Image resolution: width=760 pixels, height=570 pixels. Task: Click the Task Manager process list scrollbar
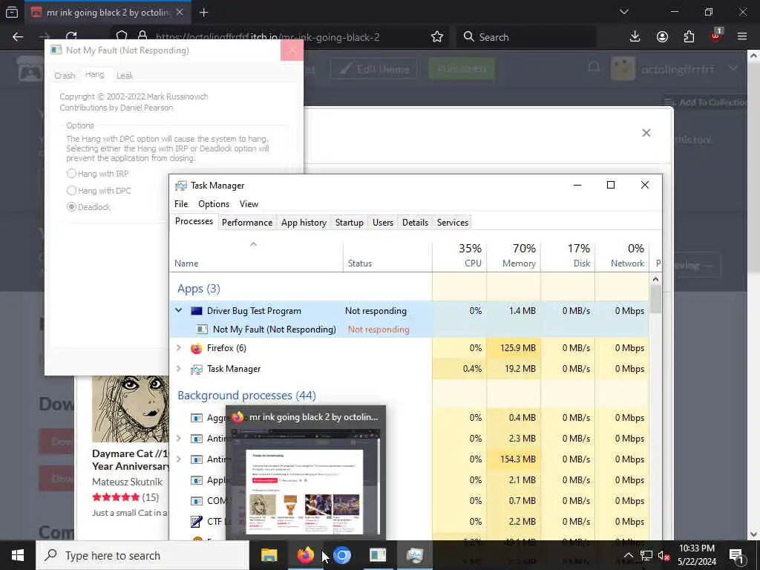point(655,298)
